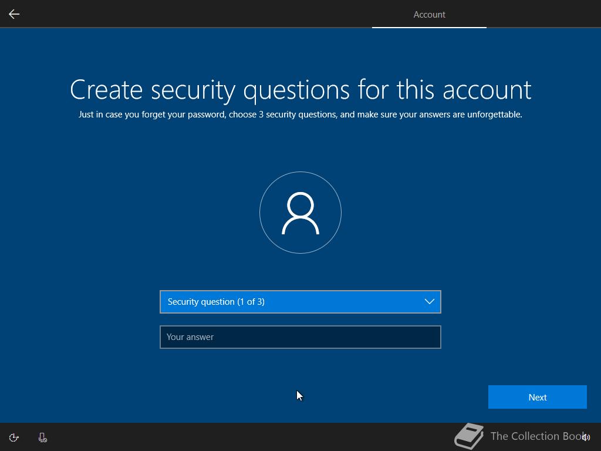Click the Your answer placeholder text
Screen dimensions: 601x451
tap(190, 337)
